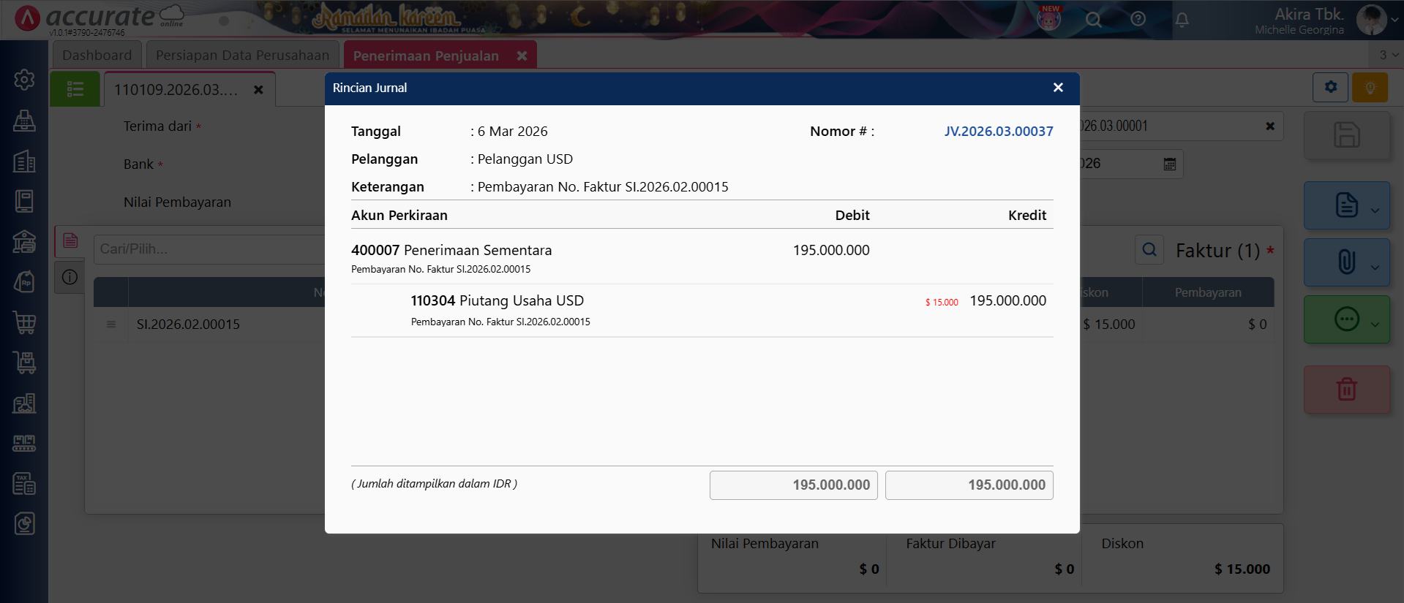
Task: Open the Persiapan Data Perusahaan tab
Action: click(x=242, y=56)
